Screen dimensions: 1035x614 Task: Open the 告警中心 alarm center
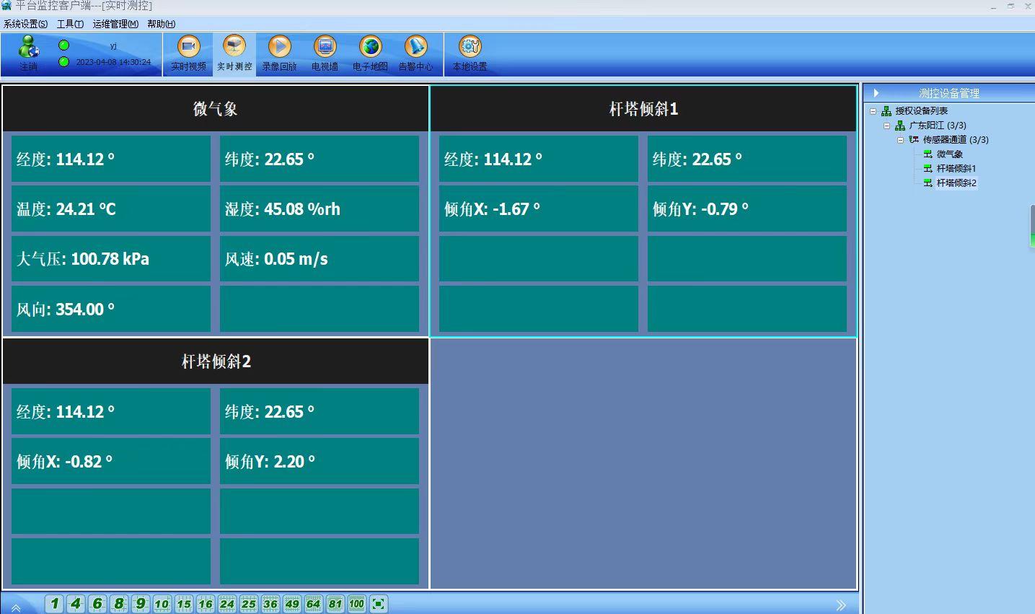pyautogui.click(x=415, y=53)
